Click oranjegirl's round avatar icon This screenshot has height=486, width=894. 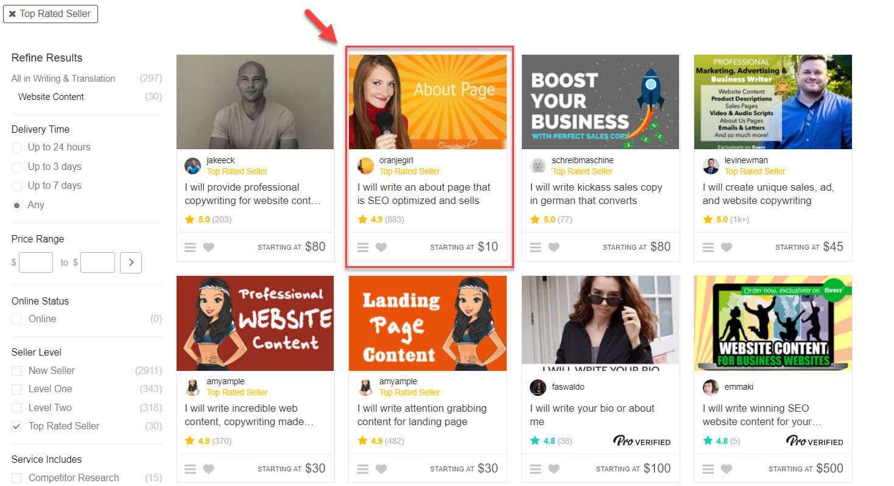click(x=365, y=166)
